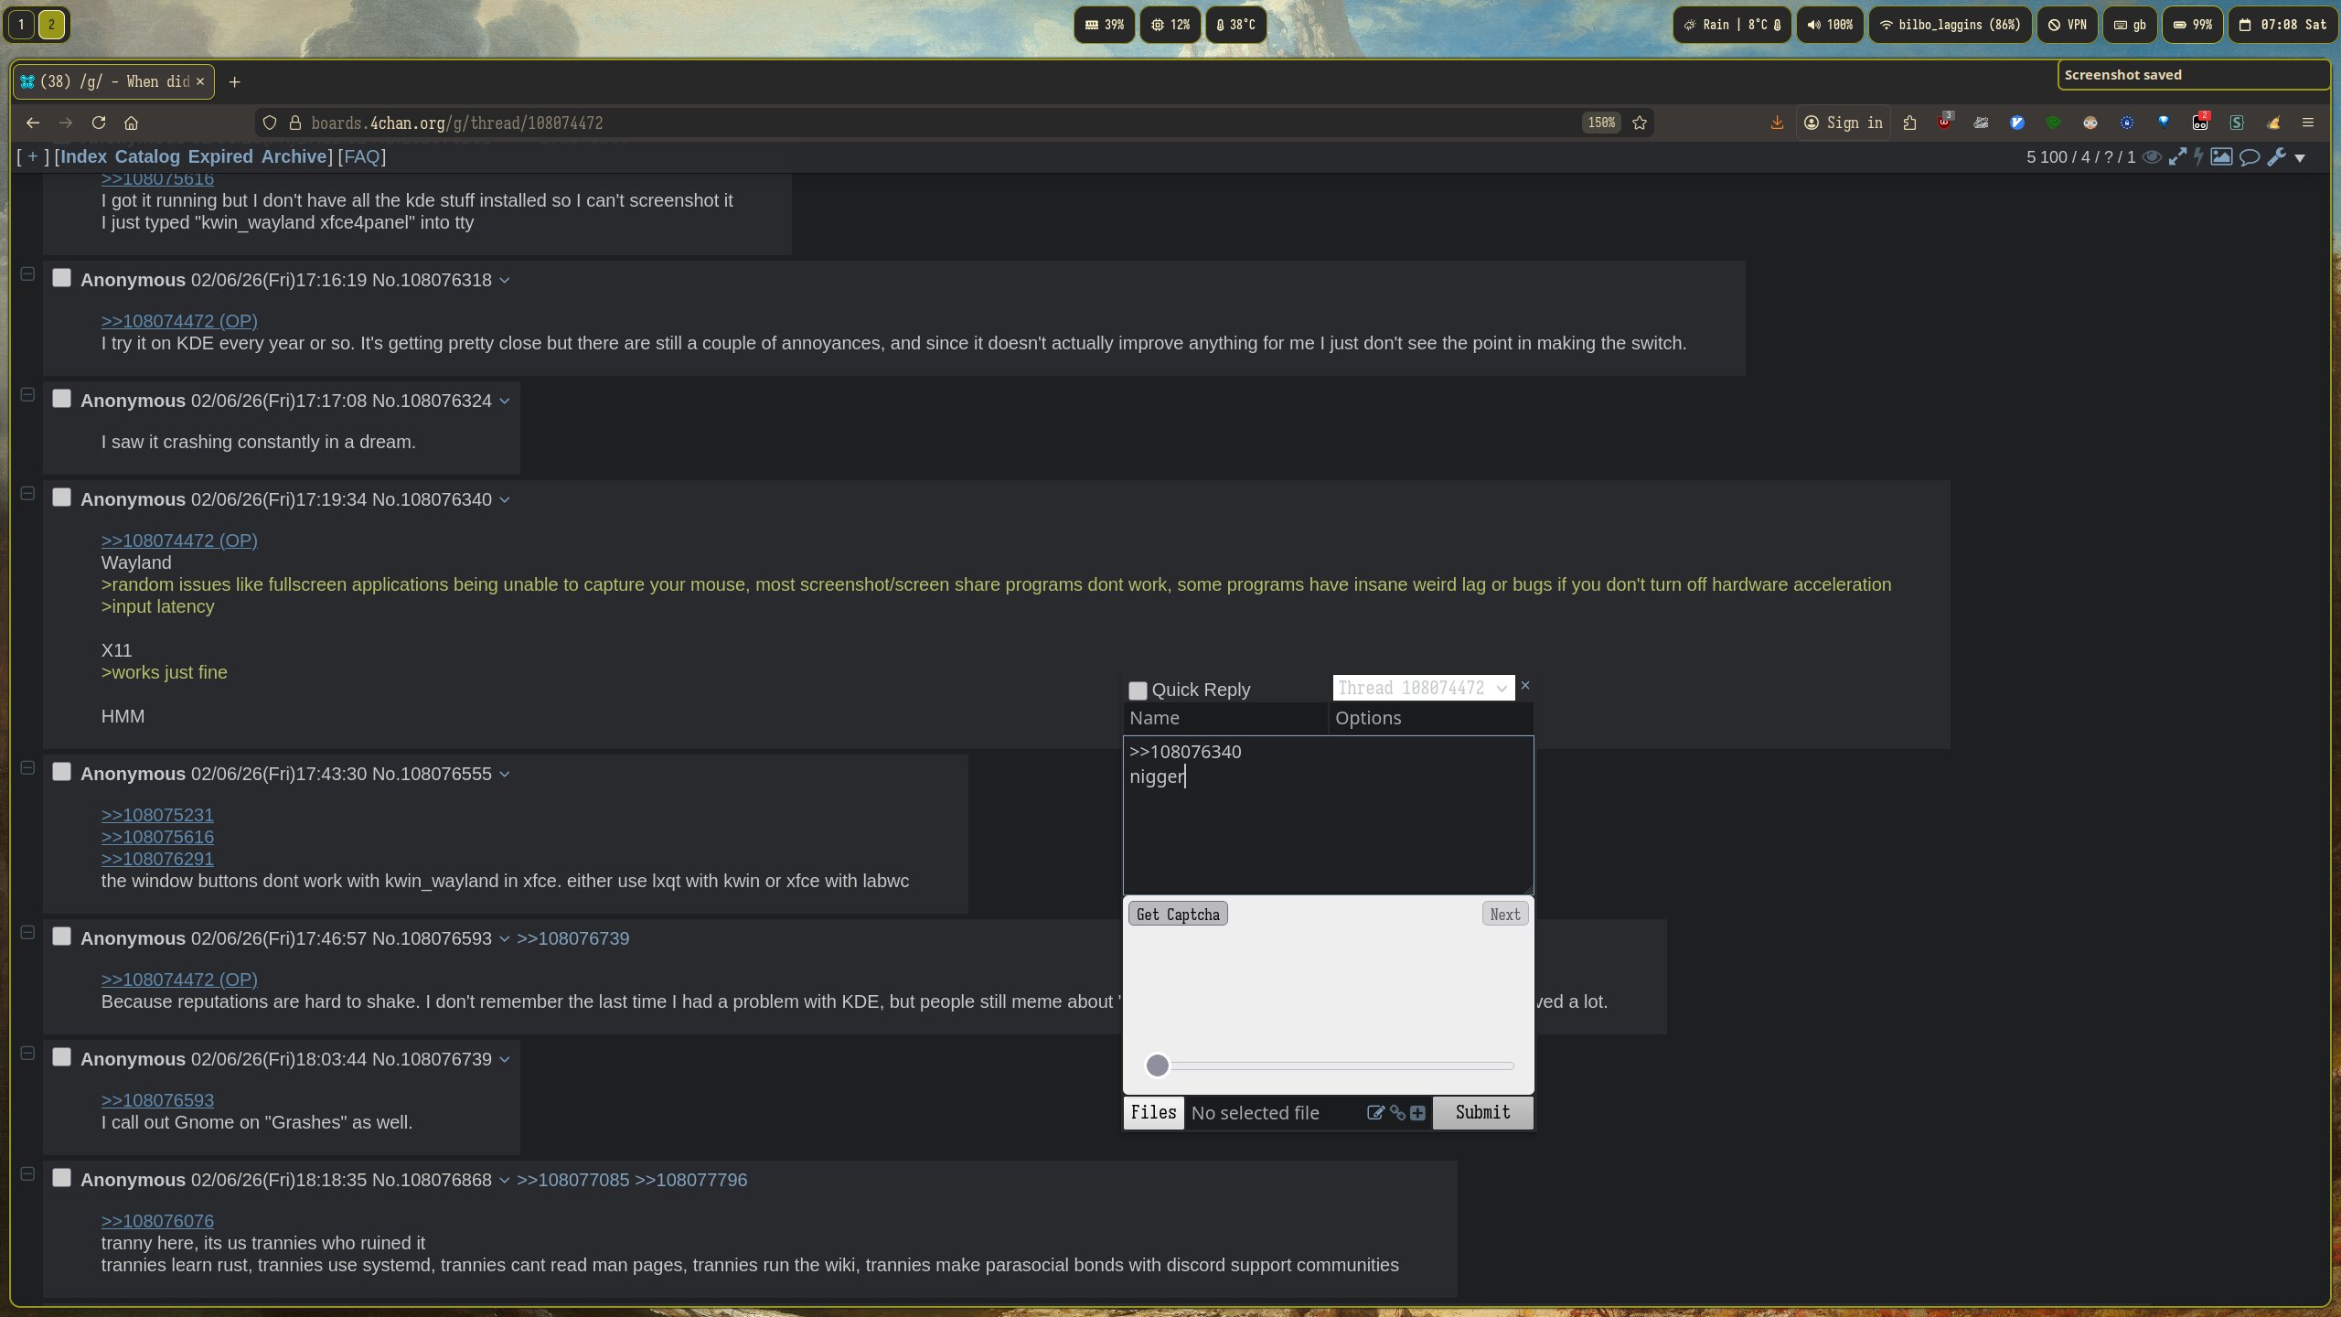Open settings via wrench icon
The image size is (2341, 1317).
pyautogui.click(x=2276, y=157)
